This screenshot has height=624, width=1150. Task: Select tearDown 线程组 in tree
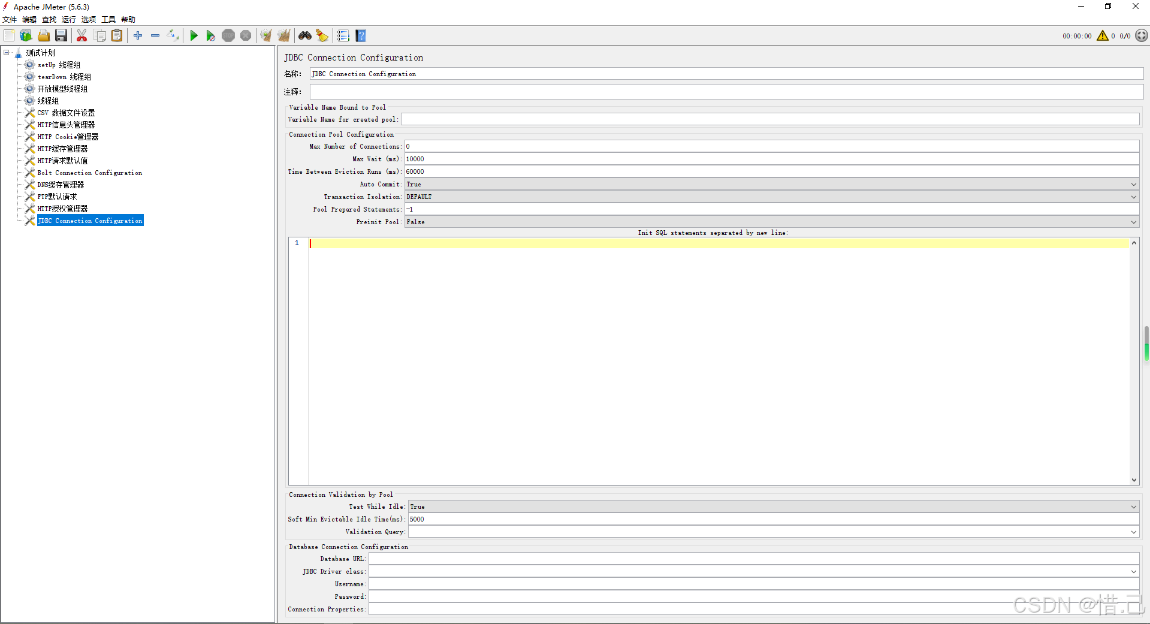(x=64, y=77)
